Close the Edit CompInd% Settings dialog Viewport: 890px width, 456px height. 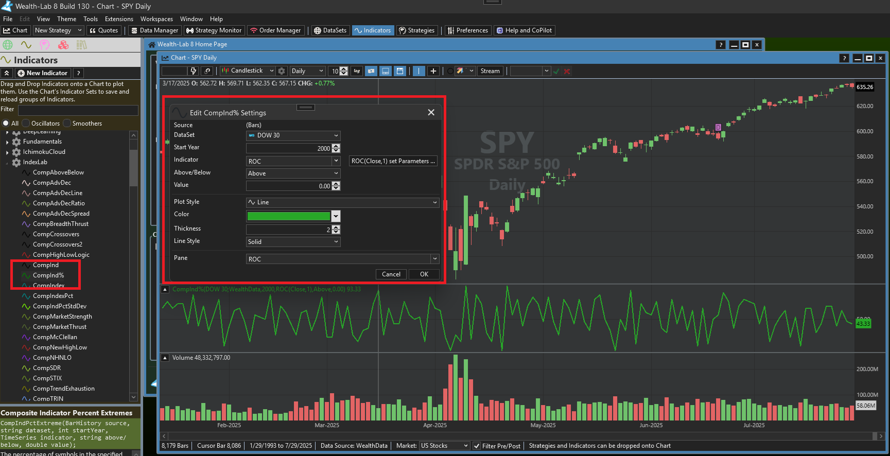pos(431,112)
